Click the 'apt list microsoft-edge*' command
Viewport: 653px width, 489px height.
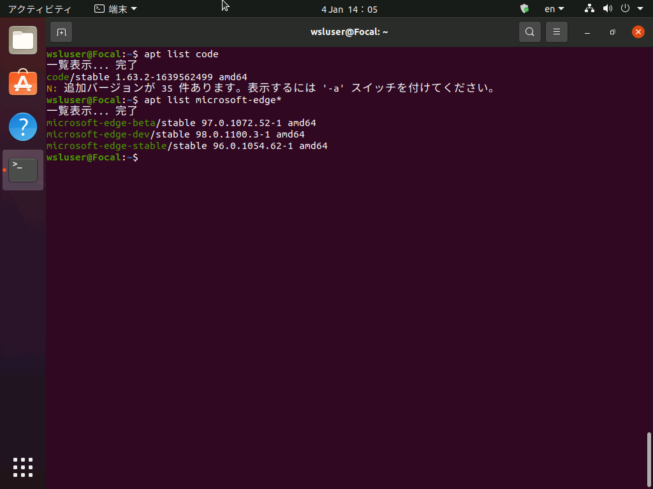click(213, 100)
